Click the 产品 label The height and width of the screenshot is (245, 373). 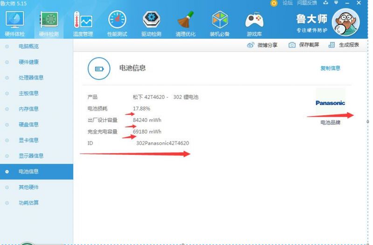pos(92,97)
